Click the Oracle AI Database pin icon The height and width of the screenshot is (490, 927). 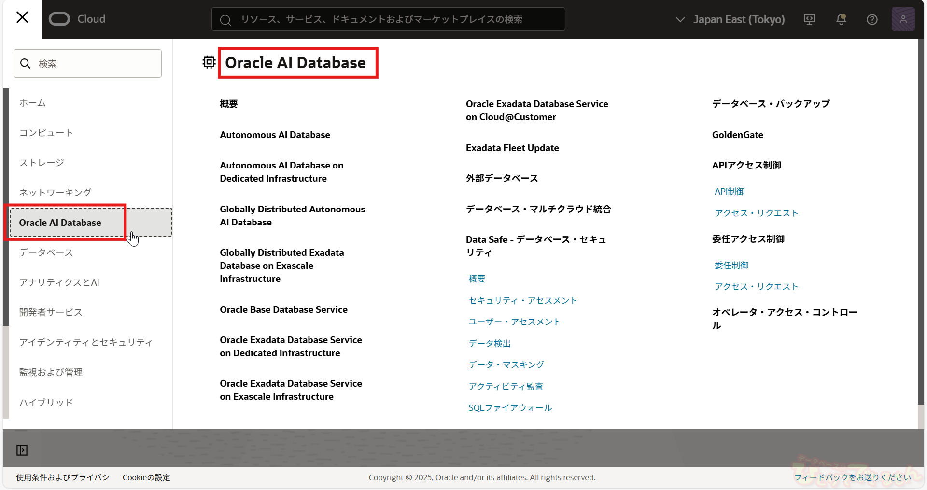(209, 62)
